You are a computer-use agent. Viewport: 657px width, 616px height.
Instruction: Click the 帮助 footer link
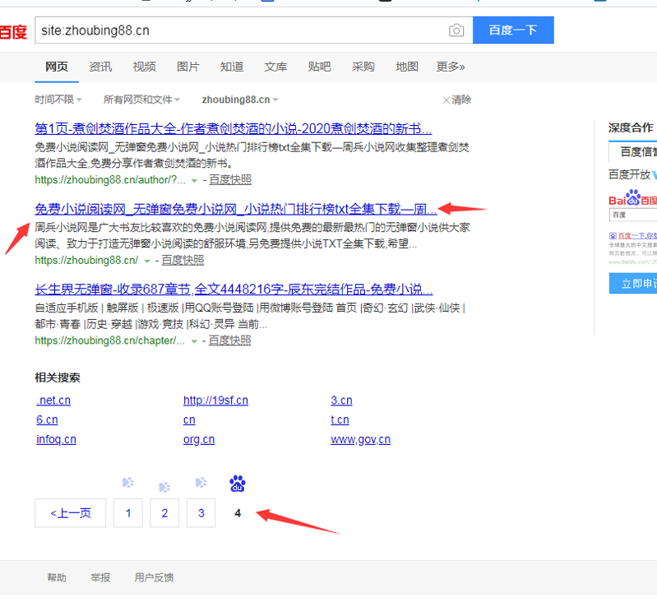(57, 578)
